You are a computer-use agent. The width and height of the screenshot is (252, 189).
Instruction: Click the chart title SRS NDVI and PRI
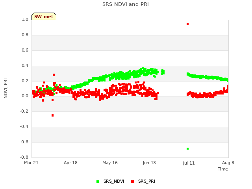pos(126,4)
